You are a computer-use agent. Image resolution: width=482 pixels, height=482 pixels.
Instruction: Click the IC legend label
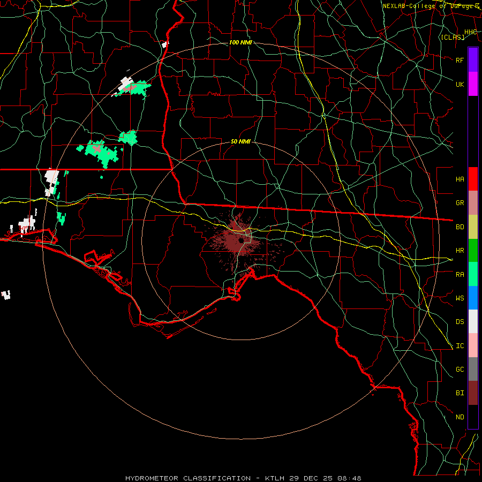click(460, 346)
